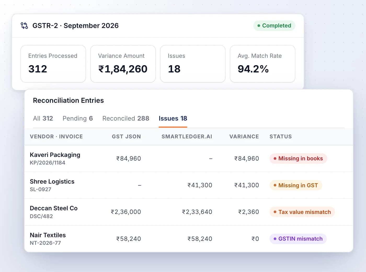Viewport: 366px width, 272px height.
Task: Click invoice number KP/2026/1184
Action: pyautogui.click(x=48, y=163)
